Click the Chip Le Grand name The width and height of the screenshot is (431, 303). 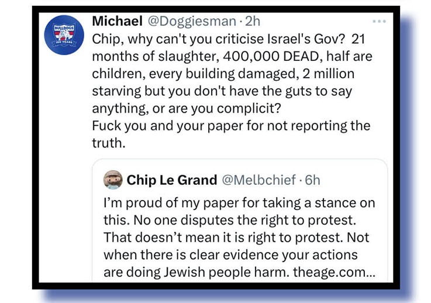pyautogui.click(x=171, y=180)
